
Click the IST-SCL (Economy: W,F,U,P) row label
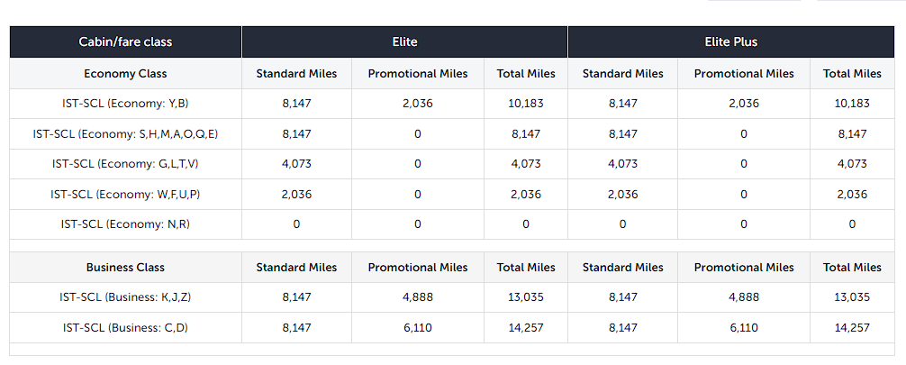(125, 195)
